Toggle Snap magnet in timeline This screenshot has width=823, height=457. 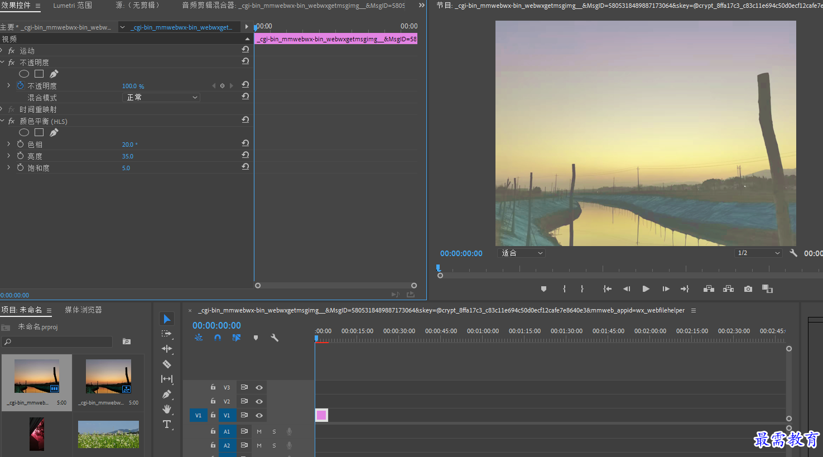tap(218, 338)
